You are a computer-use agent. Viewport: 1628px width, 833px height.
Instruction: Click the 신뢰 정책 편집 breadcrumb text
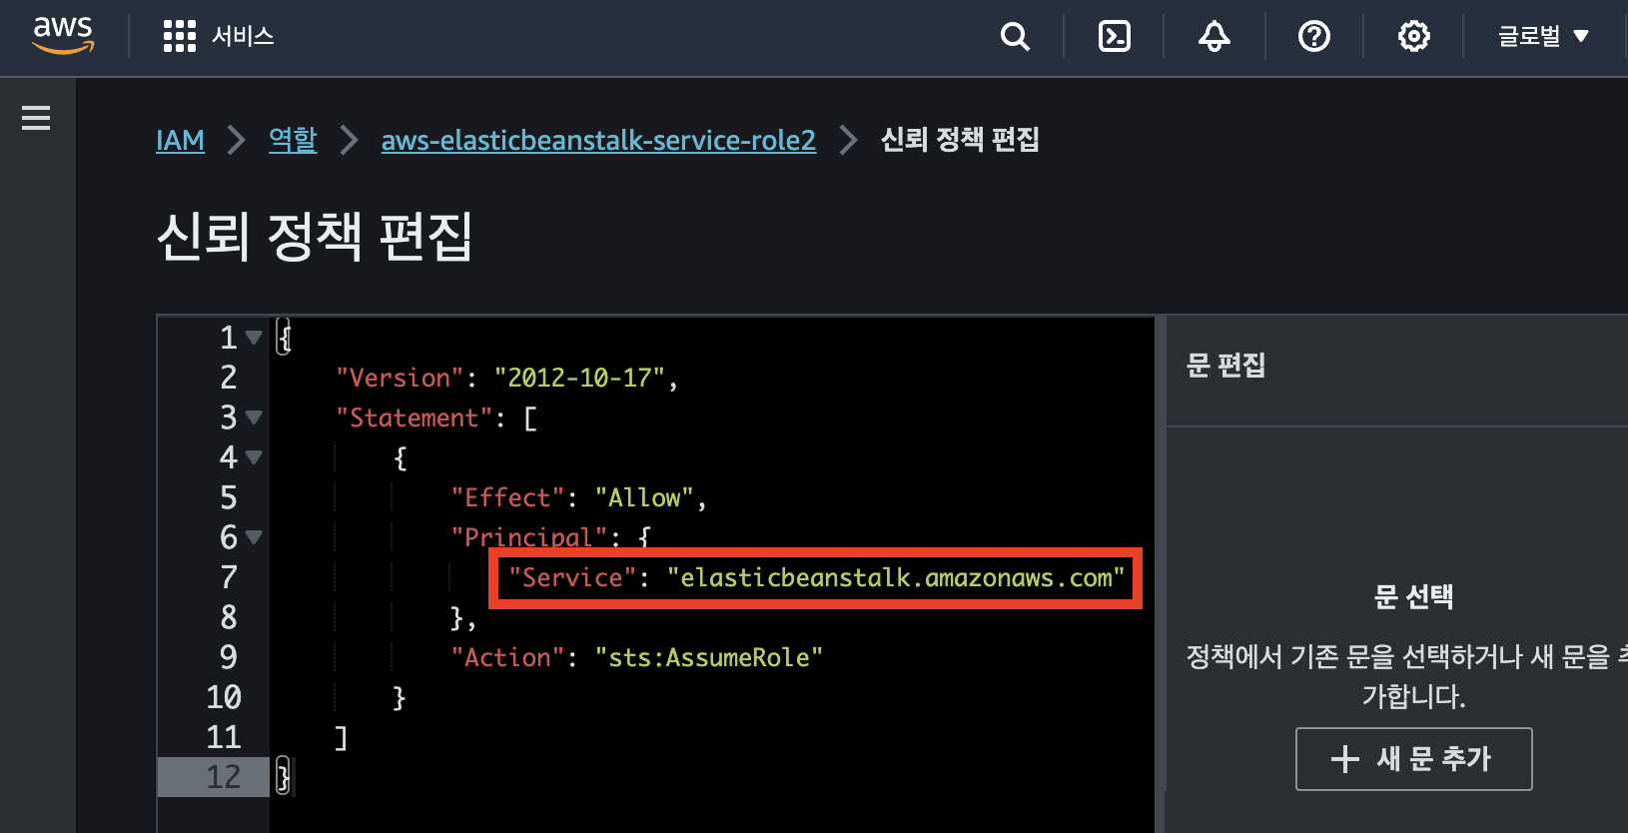960,139
